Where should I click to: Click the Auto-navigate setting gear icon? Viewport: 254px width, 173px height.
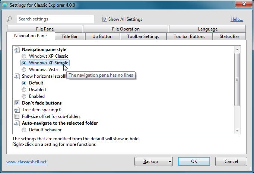(x=17, y=123)
